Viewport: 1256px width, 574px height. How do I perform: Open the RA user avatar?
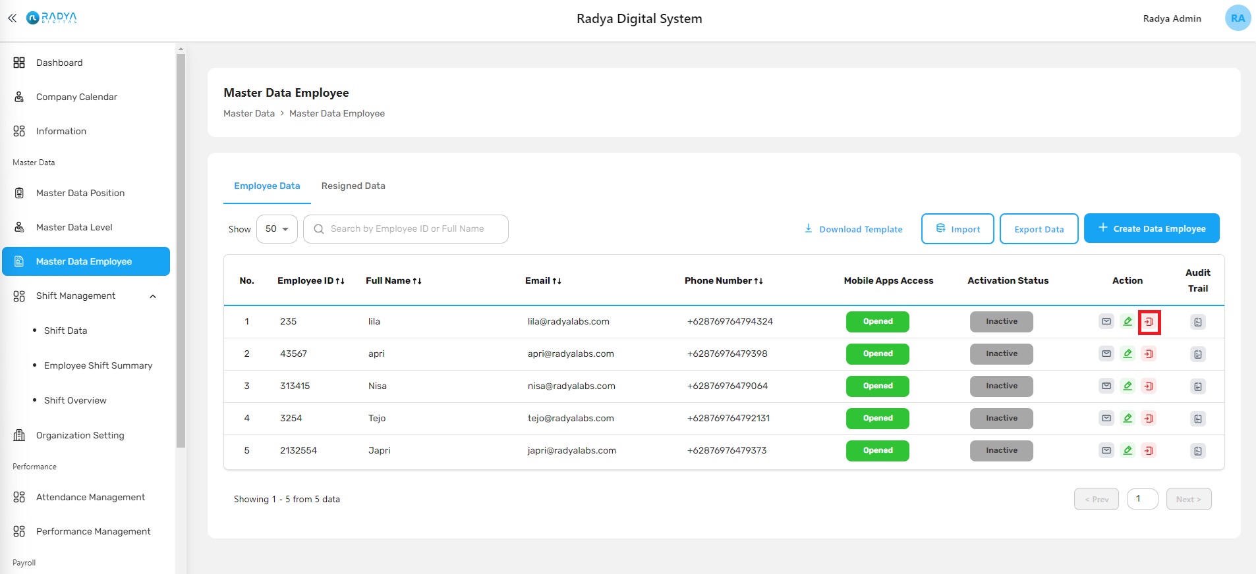pyautogui.click(x=1238, y=18)
